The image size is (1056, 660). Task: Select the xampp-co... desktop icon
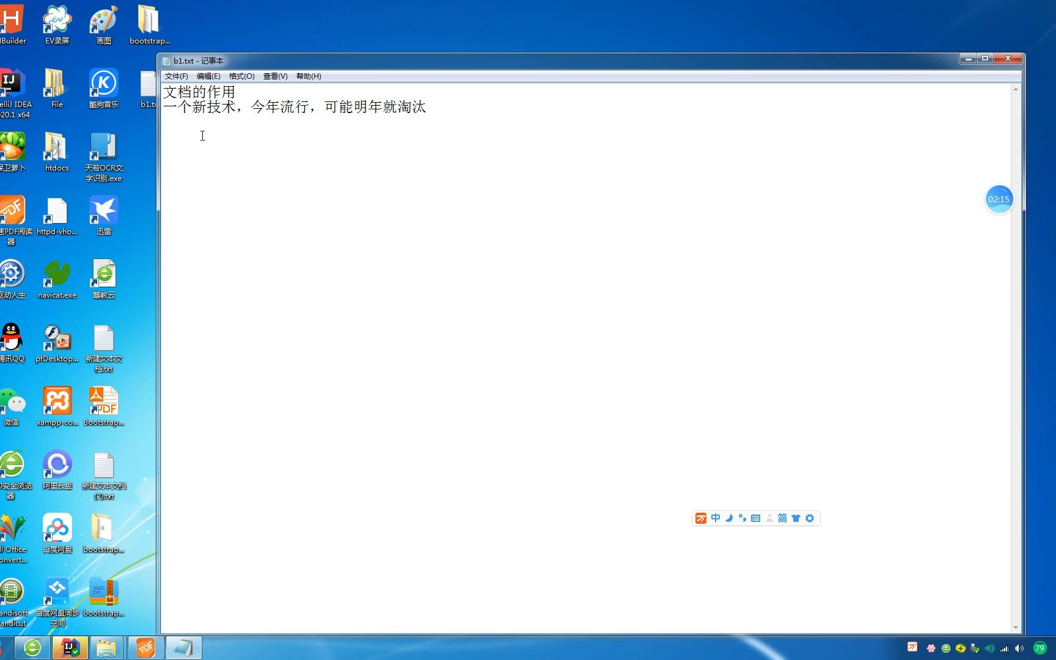(57, 406)
